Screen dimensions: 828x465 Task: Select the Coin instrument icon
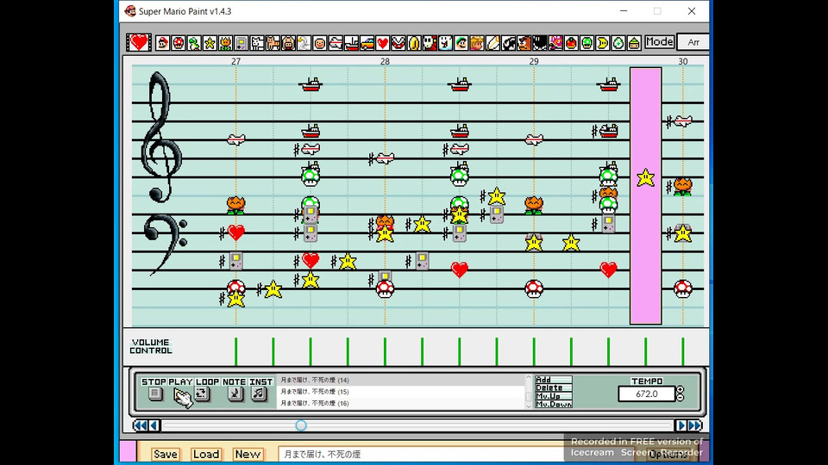pos(414,43)
